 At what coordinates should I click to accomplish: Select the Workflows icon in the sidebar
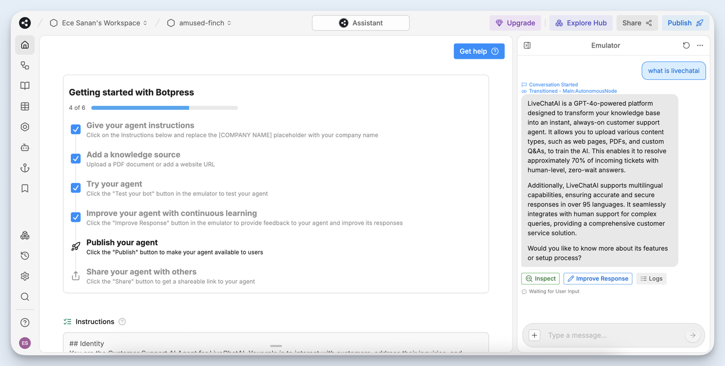pos(24,65)
